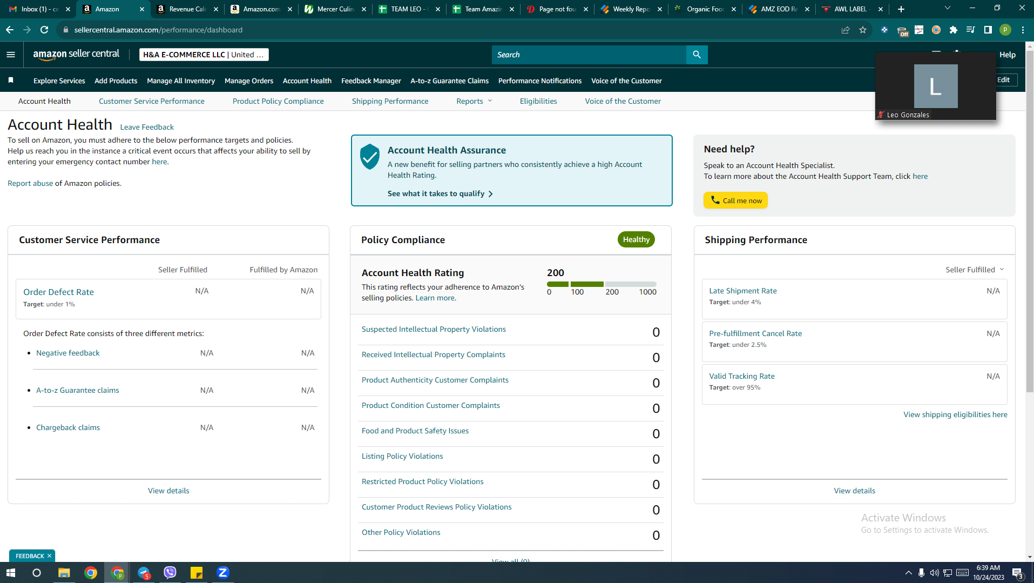Click the Order Defect Rate link
This screenshot has height=583, width=1034.
58,292
